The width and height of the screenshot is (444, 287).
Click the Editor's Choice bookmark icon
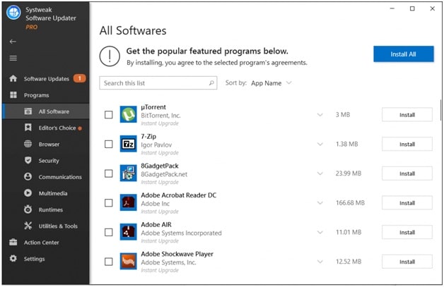click(28, 128)
